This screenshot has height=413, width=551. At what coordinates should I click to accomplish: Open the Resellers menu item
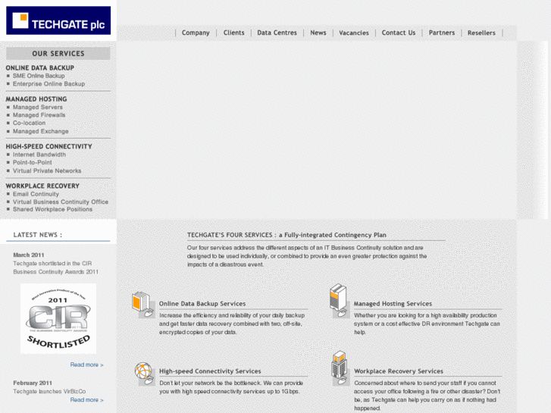[x=481, y=33]
